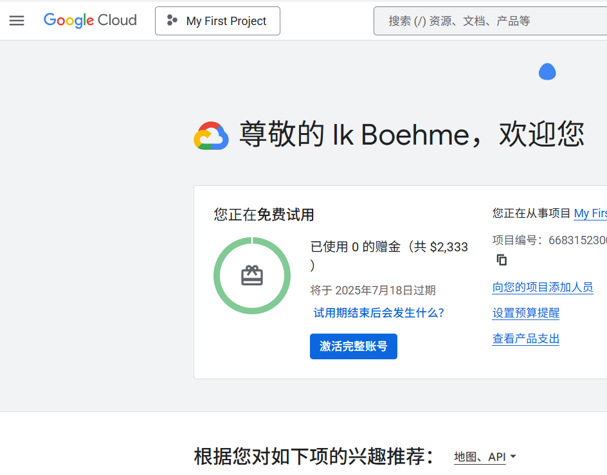Open 向您的项目添加人员 link
607x475 pixels.
[x=542, y=287]
